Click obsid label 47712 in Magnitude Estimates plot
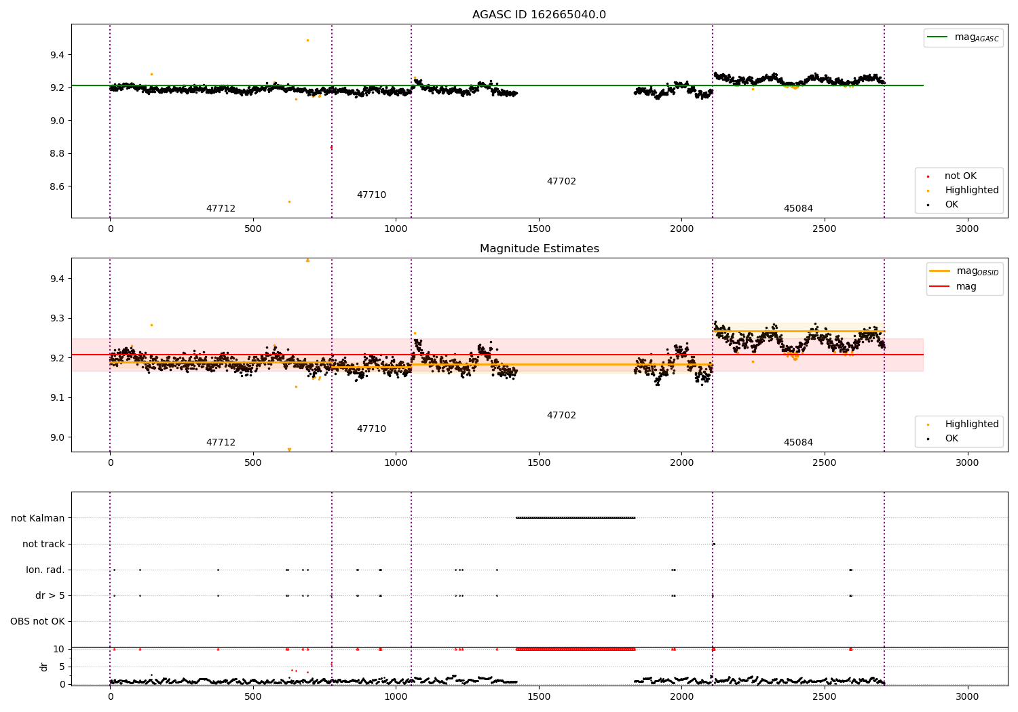 tap(221, 443)
